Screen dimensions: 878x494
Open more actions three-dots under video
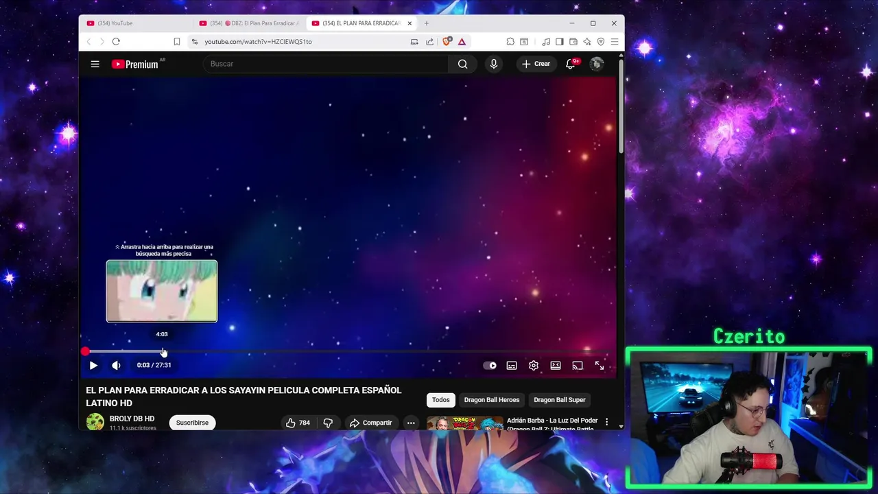[x=411, y=423]
